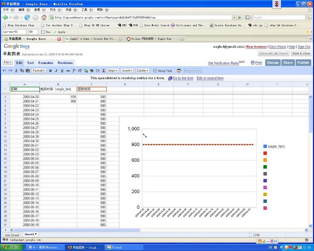This screenshot has height=251, width=314.
Task: Open the Back button history dropdown arrow
Action: coord(10,17)
